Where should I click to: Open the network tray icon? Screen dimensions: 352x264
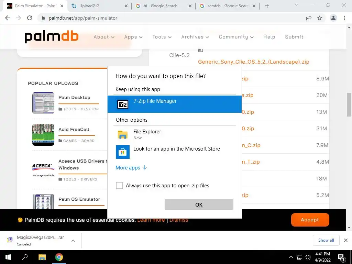(299, 257)
